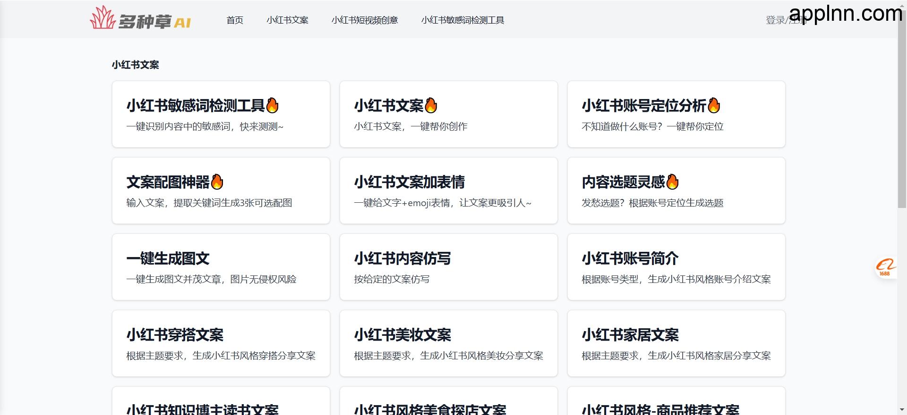
Task: Open the 小红书穿搭文案 card
Action: 221,343
